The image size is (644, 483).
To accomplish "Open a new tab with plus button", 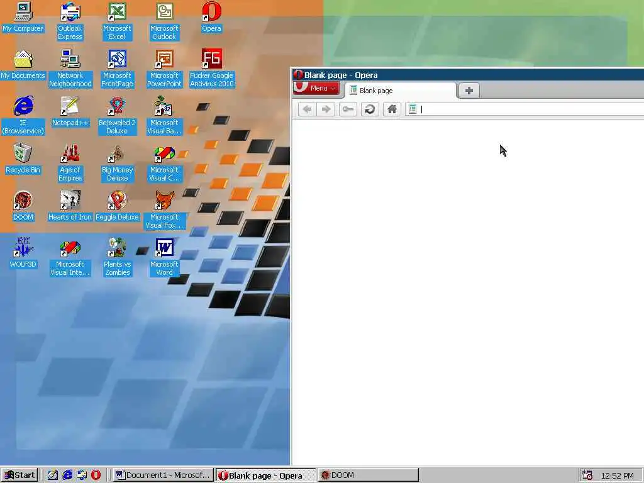I will (469, 91).
